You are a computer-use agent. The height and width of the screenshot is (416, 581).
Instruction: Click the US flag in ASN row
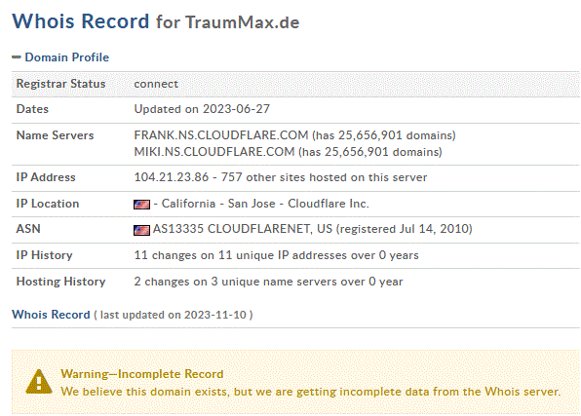141,230
